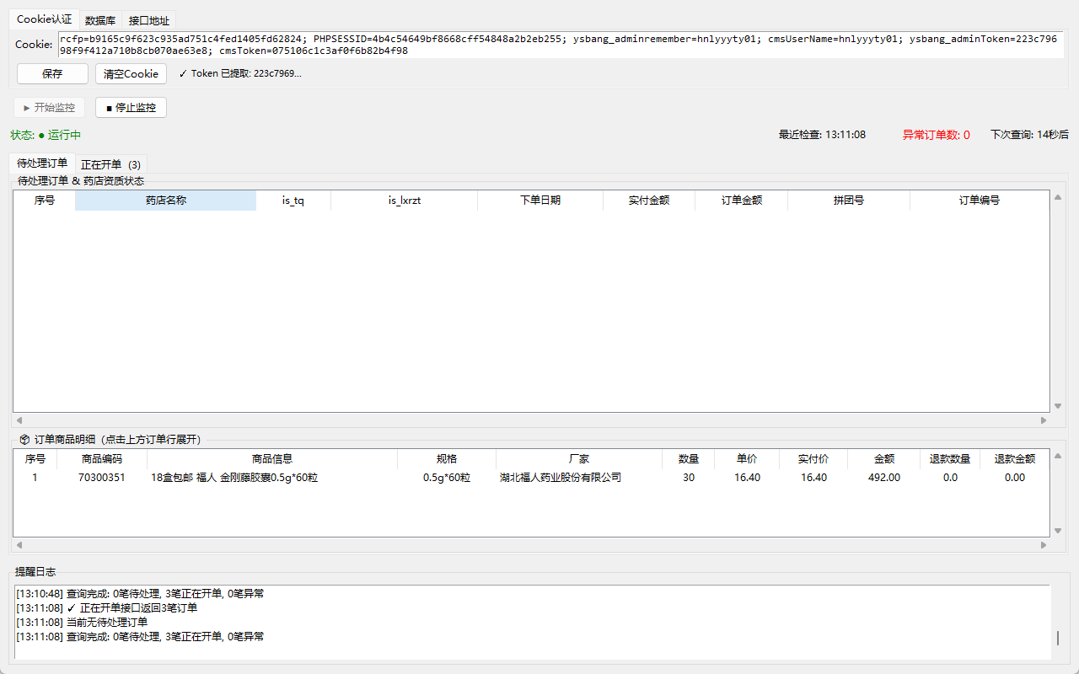Click the 厂家 column header
Screen dimensions: 1079x674
[579, 459]
